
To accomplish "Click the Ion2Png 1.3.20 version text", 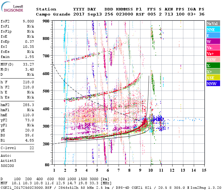I will coord(206,187).
